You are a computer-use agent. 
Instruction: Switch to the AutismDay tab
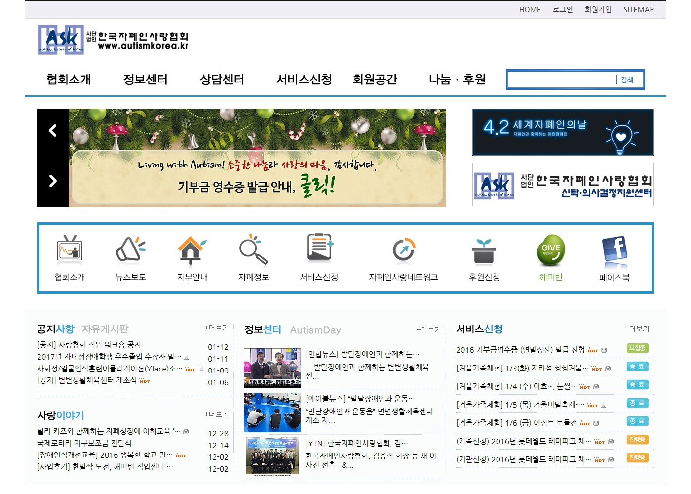[x=315, y=330]
